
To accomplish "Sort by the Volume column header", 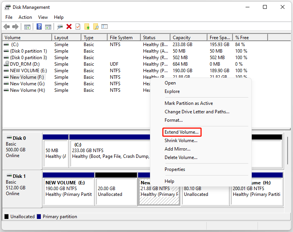I will coord(27,37).
